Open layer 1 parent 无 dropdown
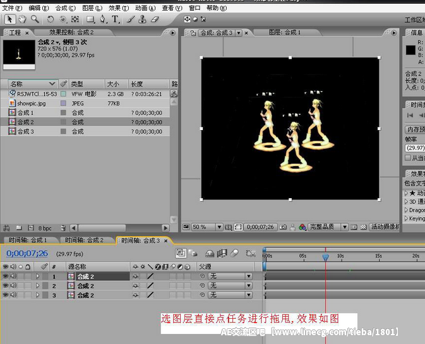 coord(230,276)
